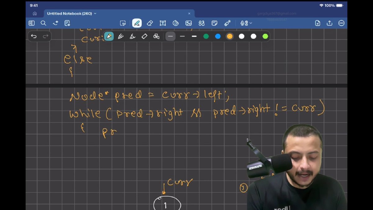
Task: Choose the shapes tool in sub-toolbar
Action: [156, 36]
